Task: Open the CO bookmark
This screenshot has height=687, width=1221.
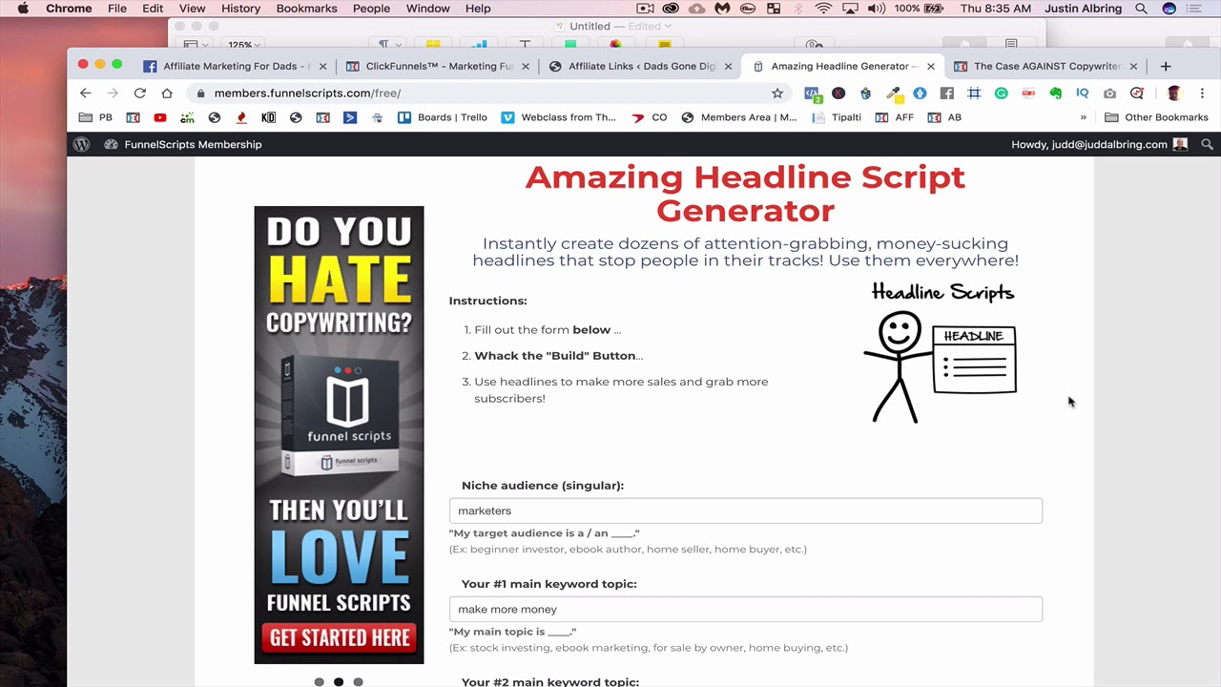Action: pyautogui.click(x=650, y=117)
